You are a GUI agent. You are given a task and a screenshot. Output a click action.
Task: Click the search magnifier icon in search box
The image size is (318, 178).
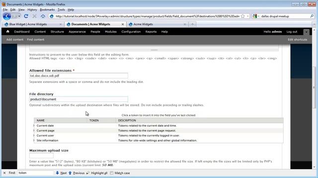pyautogui.click(x=312, y=16)
